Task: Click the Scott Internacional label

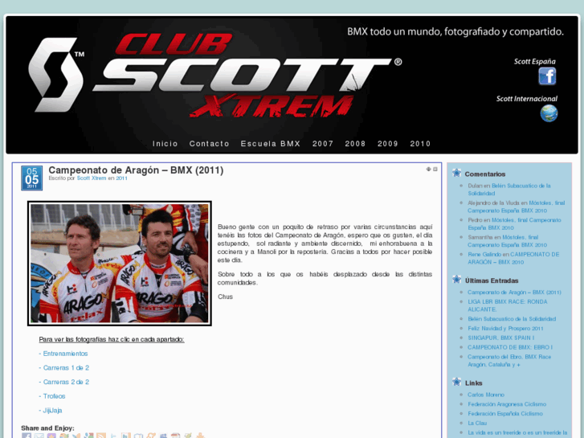Action: [x=527, y=99]
